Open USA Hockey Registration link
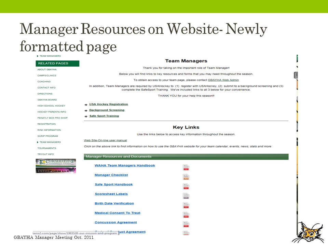 coord(109,104)
